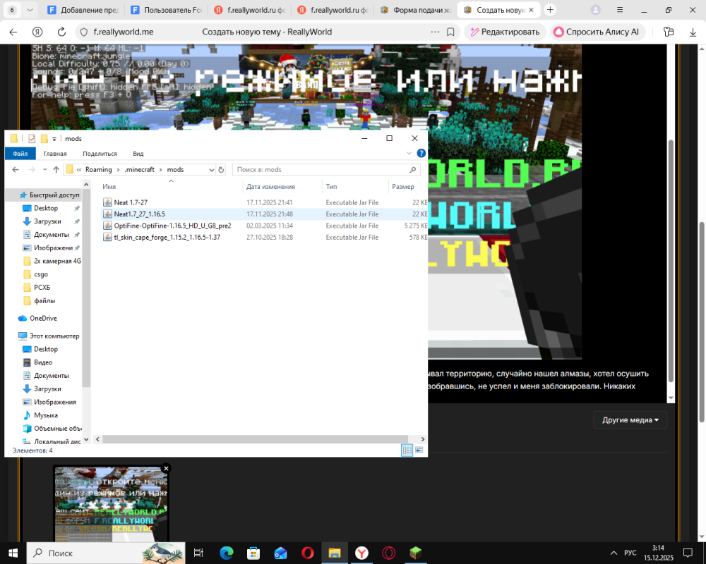Open new browser tab with plus

coord(550,10)
